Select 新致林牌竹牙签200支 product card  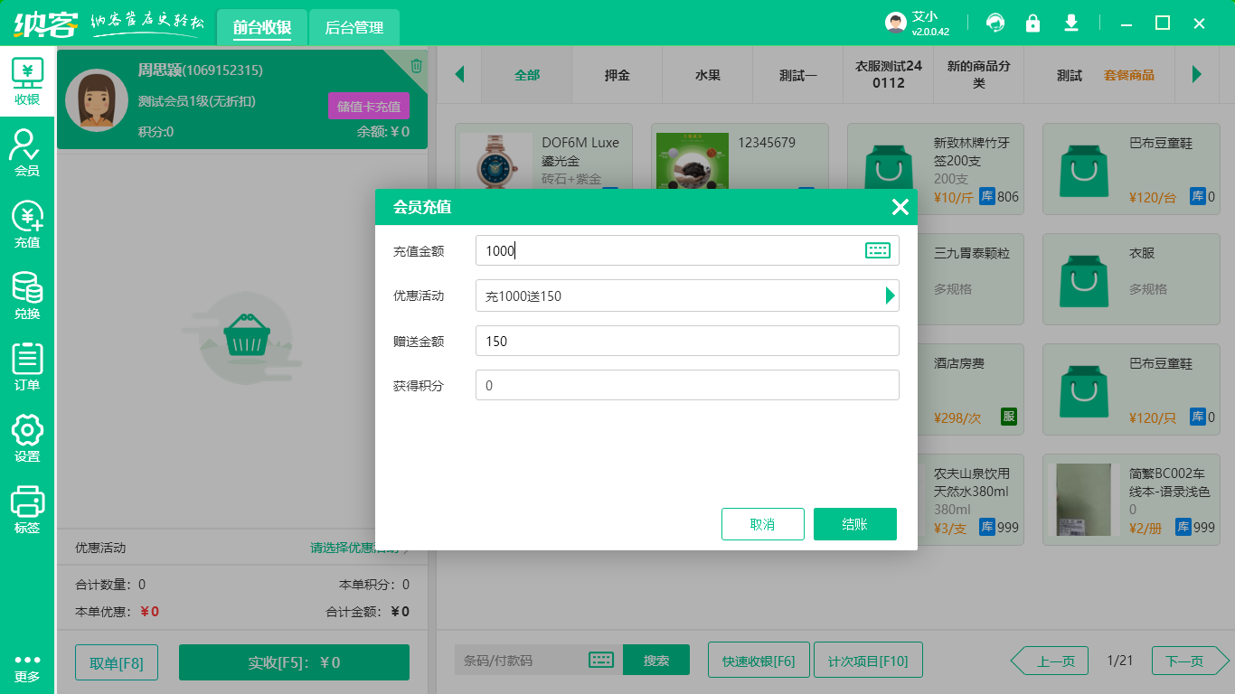[936, 169]
